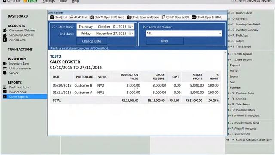Screen dimensions: 275x155
Task: Click the Balance Sheet icon
Action: point(5,92)
